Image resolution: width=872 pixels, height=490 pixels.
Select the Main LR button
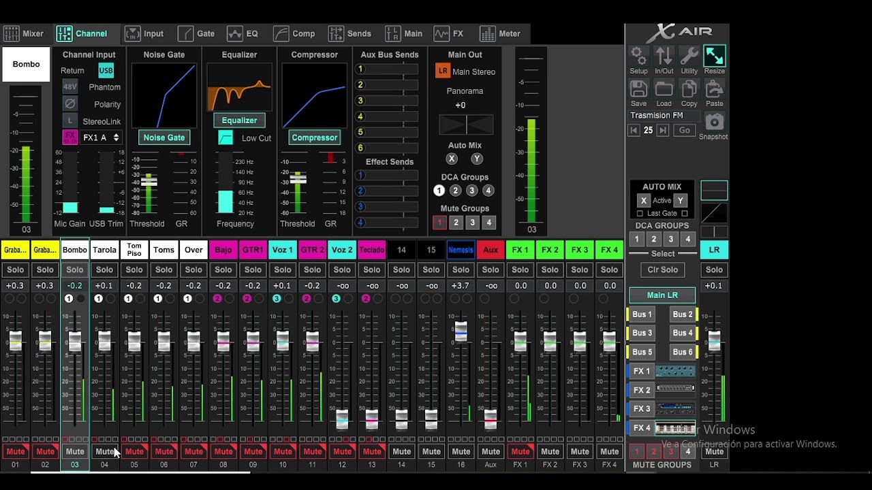point(662,295)
